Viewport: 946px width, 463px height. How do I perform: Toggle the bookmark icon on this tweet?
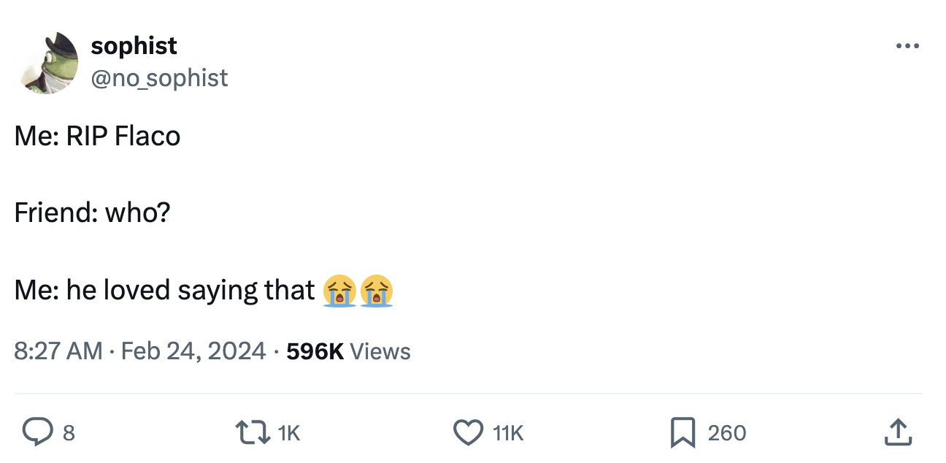[682, 432]
